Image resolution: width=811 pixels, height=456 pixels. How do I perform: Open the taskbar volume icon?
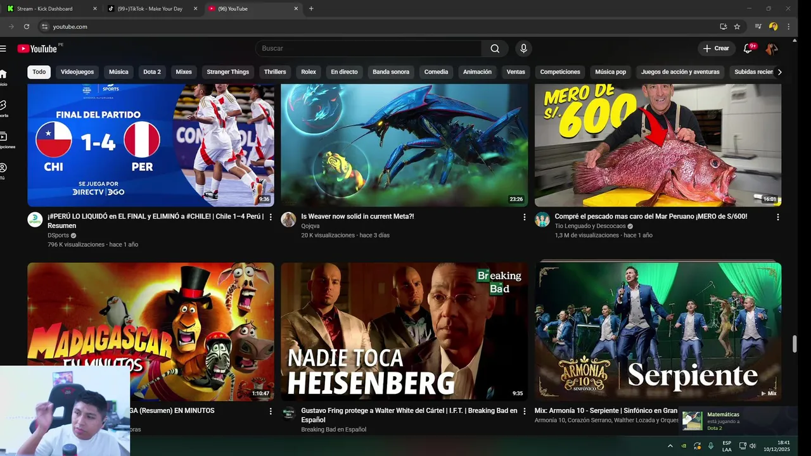click(752, 446)
